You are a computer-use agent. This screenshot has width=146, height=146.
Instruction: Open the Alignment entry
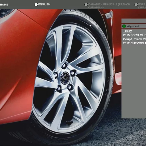[x=134, y=26]
